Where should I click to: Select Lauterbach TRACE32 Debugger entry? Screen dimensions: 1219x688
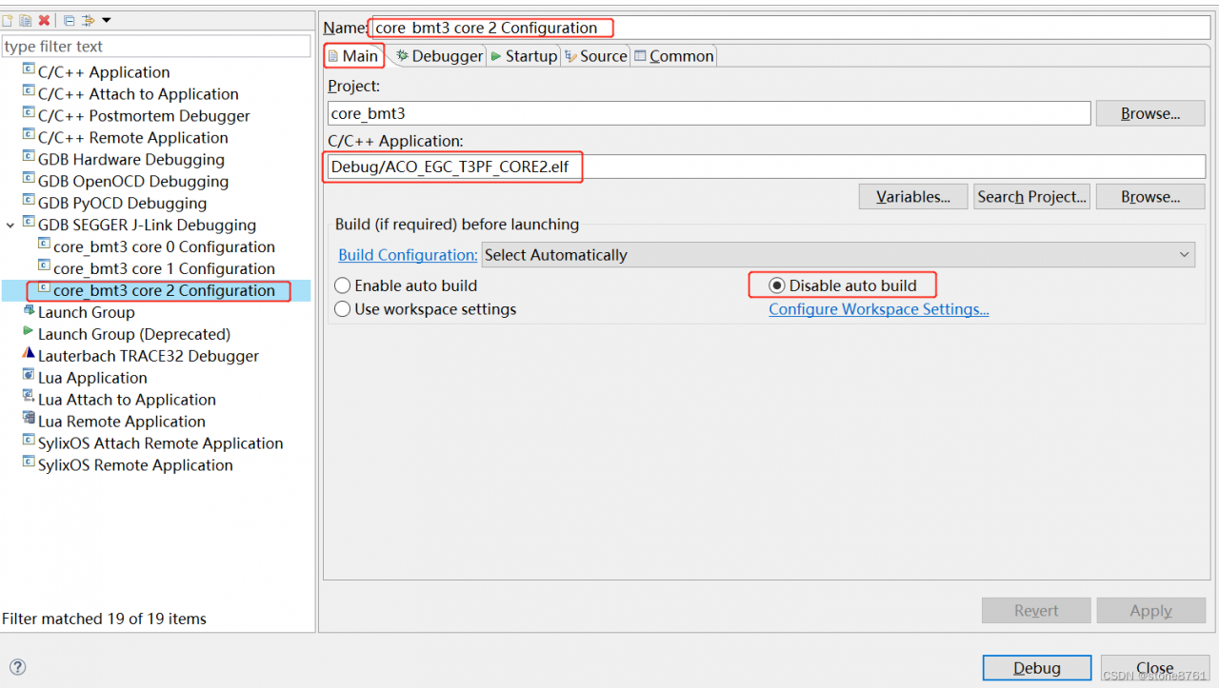pyautogui.click(x=148, y=356)
